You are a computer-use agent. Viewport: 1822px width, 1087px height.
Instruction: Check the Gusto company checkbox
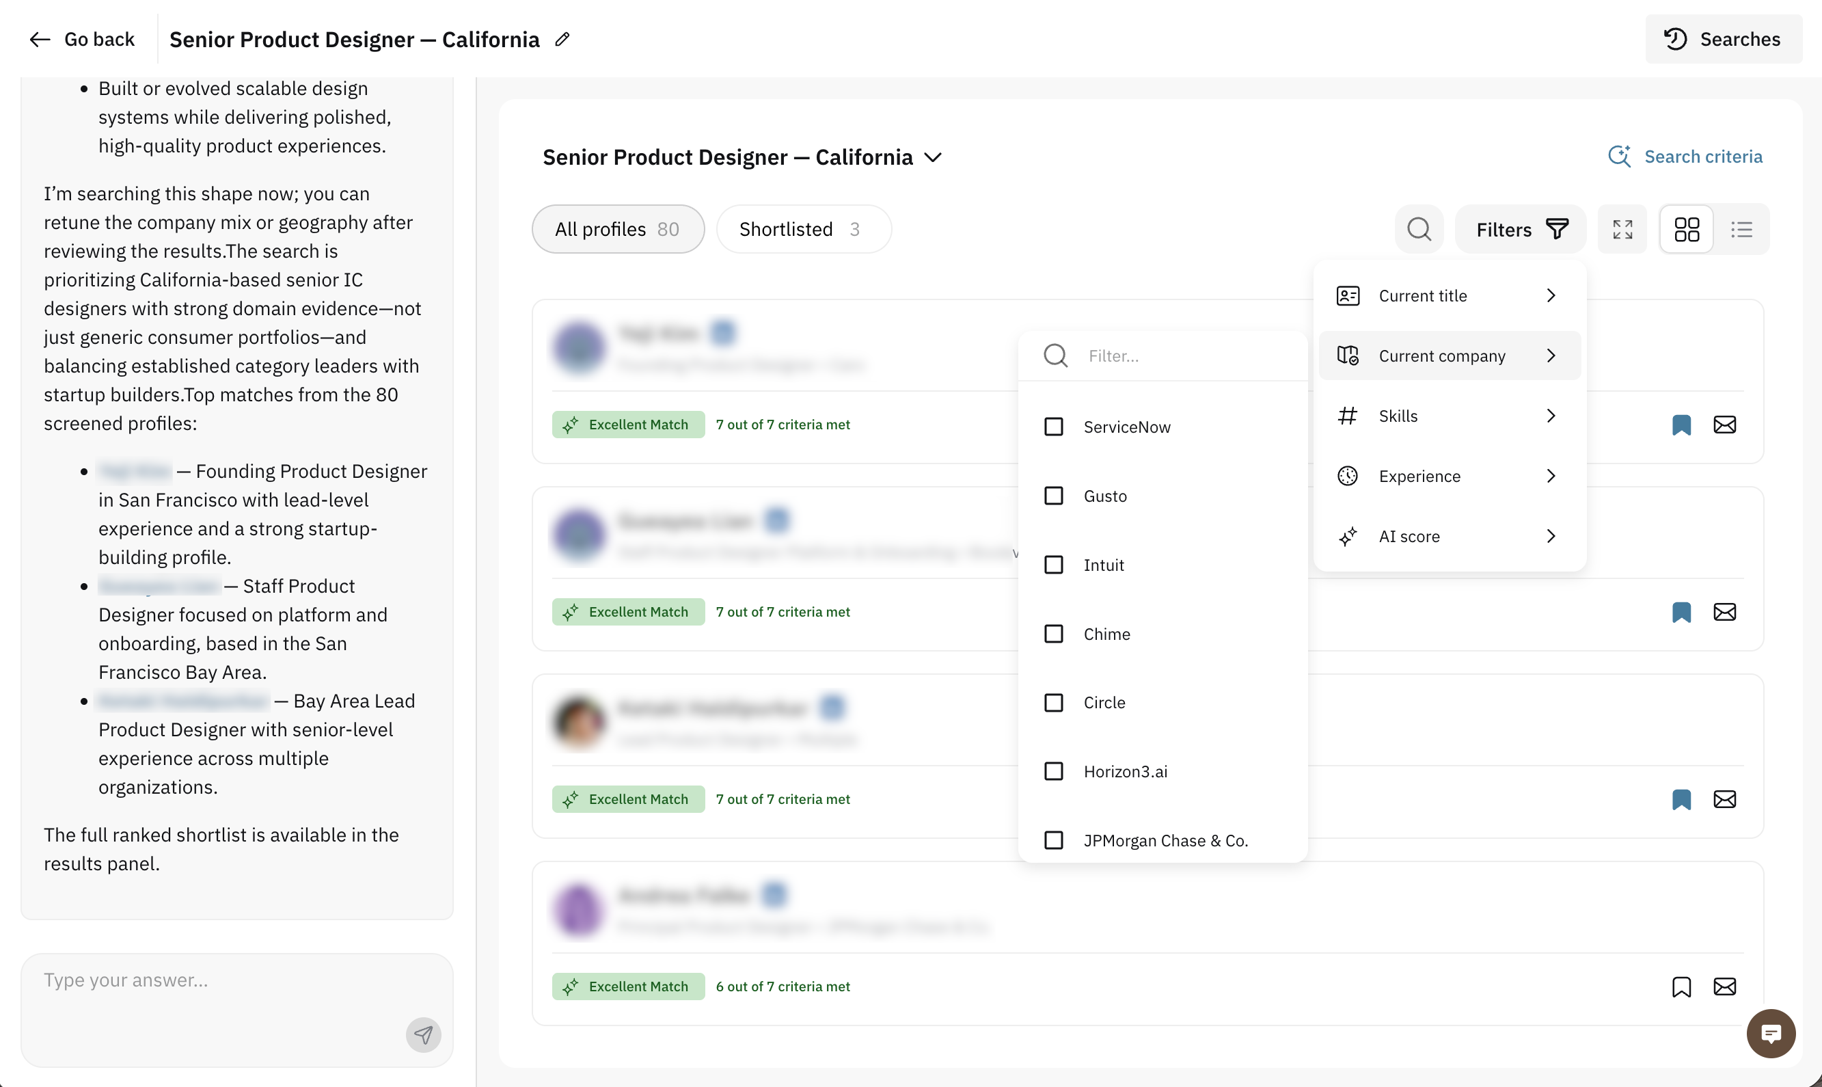pyautogui.click(x=1053, y=496)
